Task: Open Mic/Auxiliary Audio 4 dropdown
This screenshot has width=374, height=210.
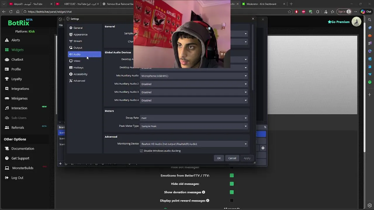Action: click(x=194, y=100)
